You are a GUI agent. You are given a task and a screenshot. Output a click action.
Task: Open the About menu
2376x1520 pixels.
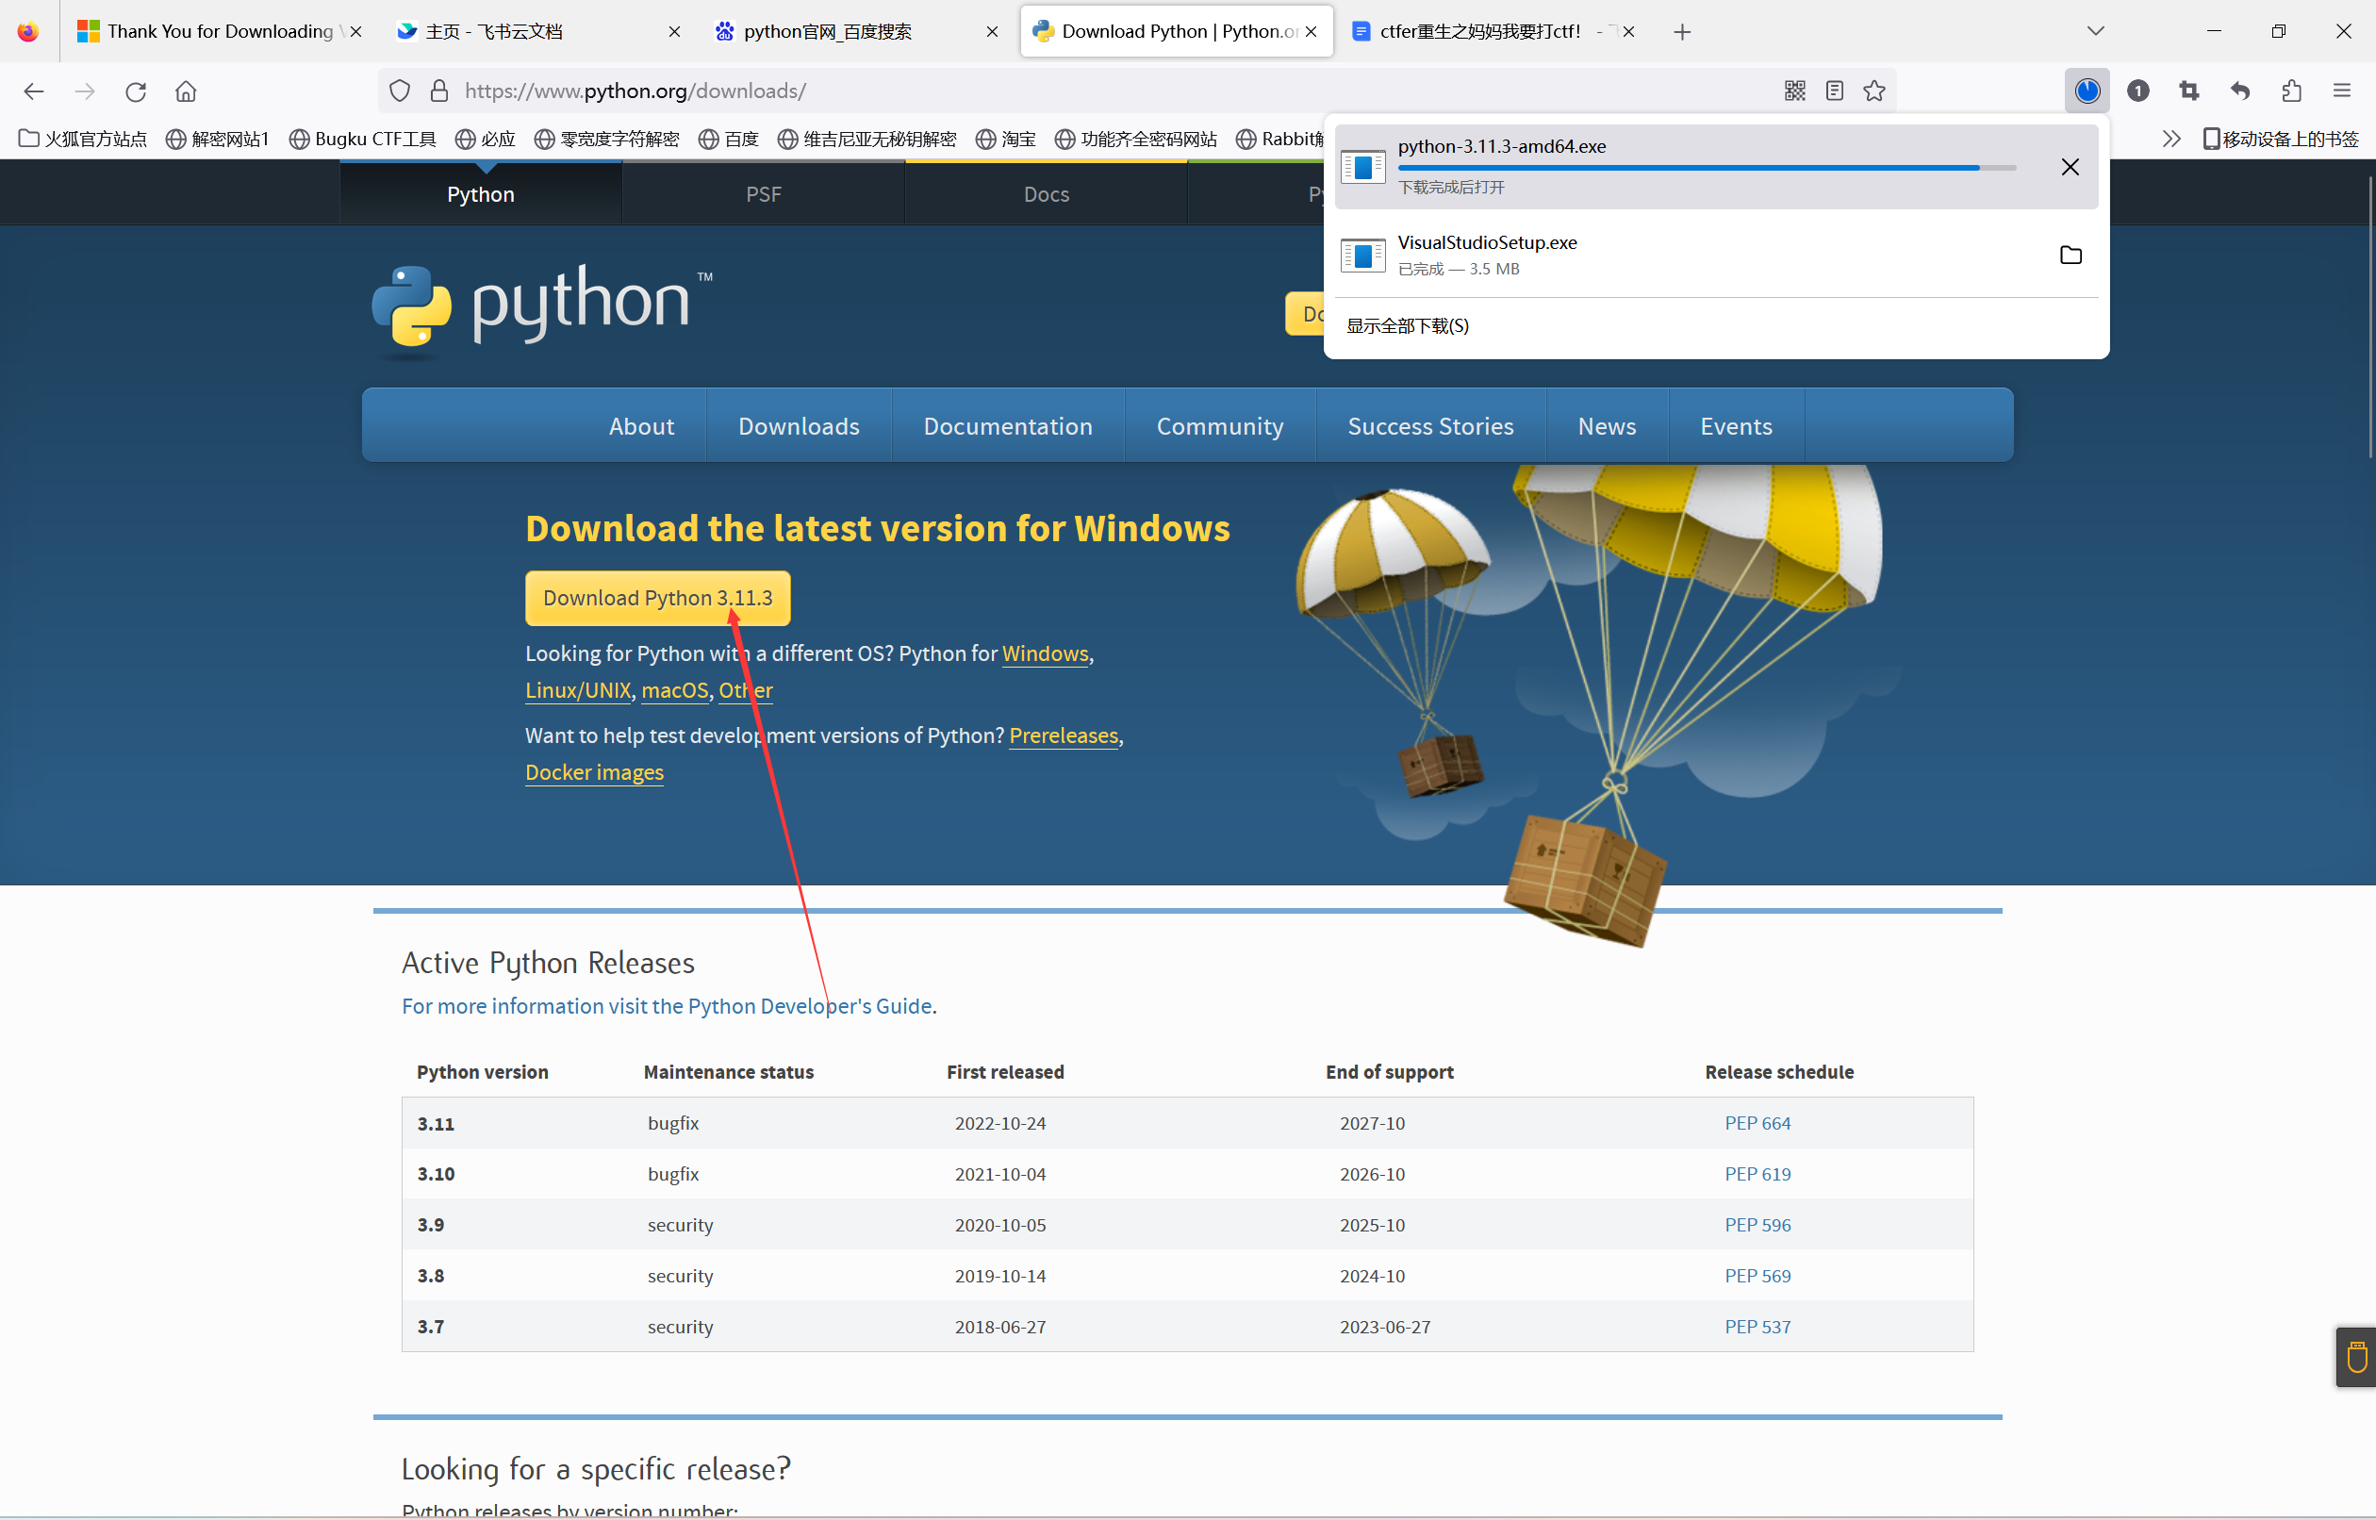641,425
